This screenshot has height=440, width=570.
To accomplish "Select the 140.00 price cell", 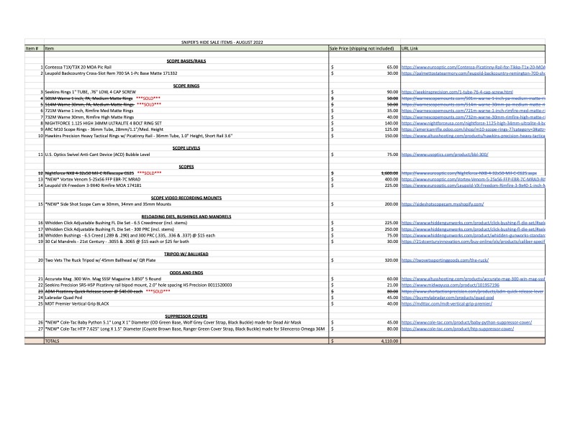I will (365, 124).
